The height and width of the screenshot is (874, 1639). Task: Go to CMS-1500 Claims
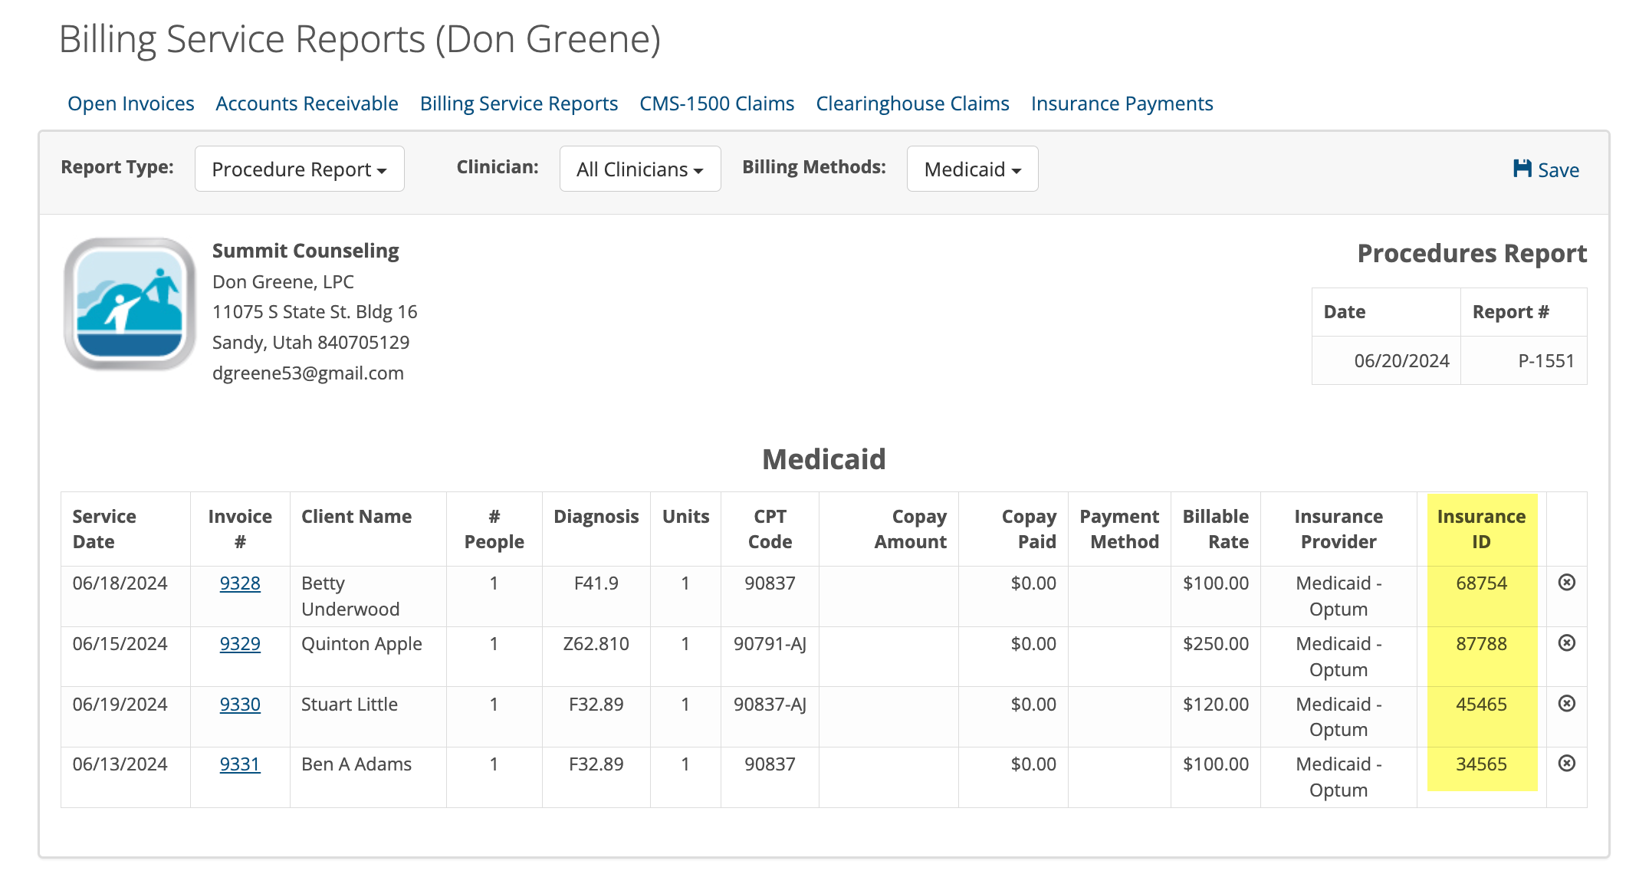[716, 103]
